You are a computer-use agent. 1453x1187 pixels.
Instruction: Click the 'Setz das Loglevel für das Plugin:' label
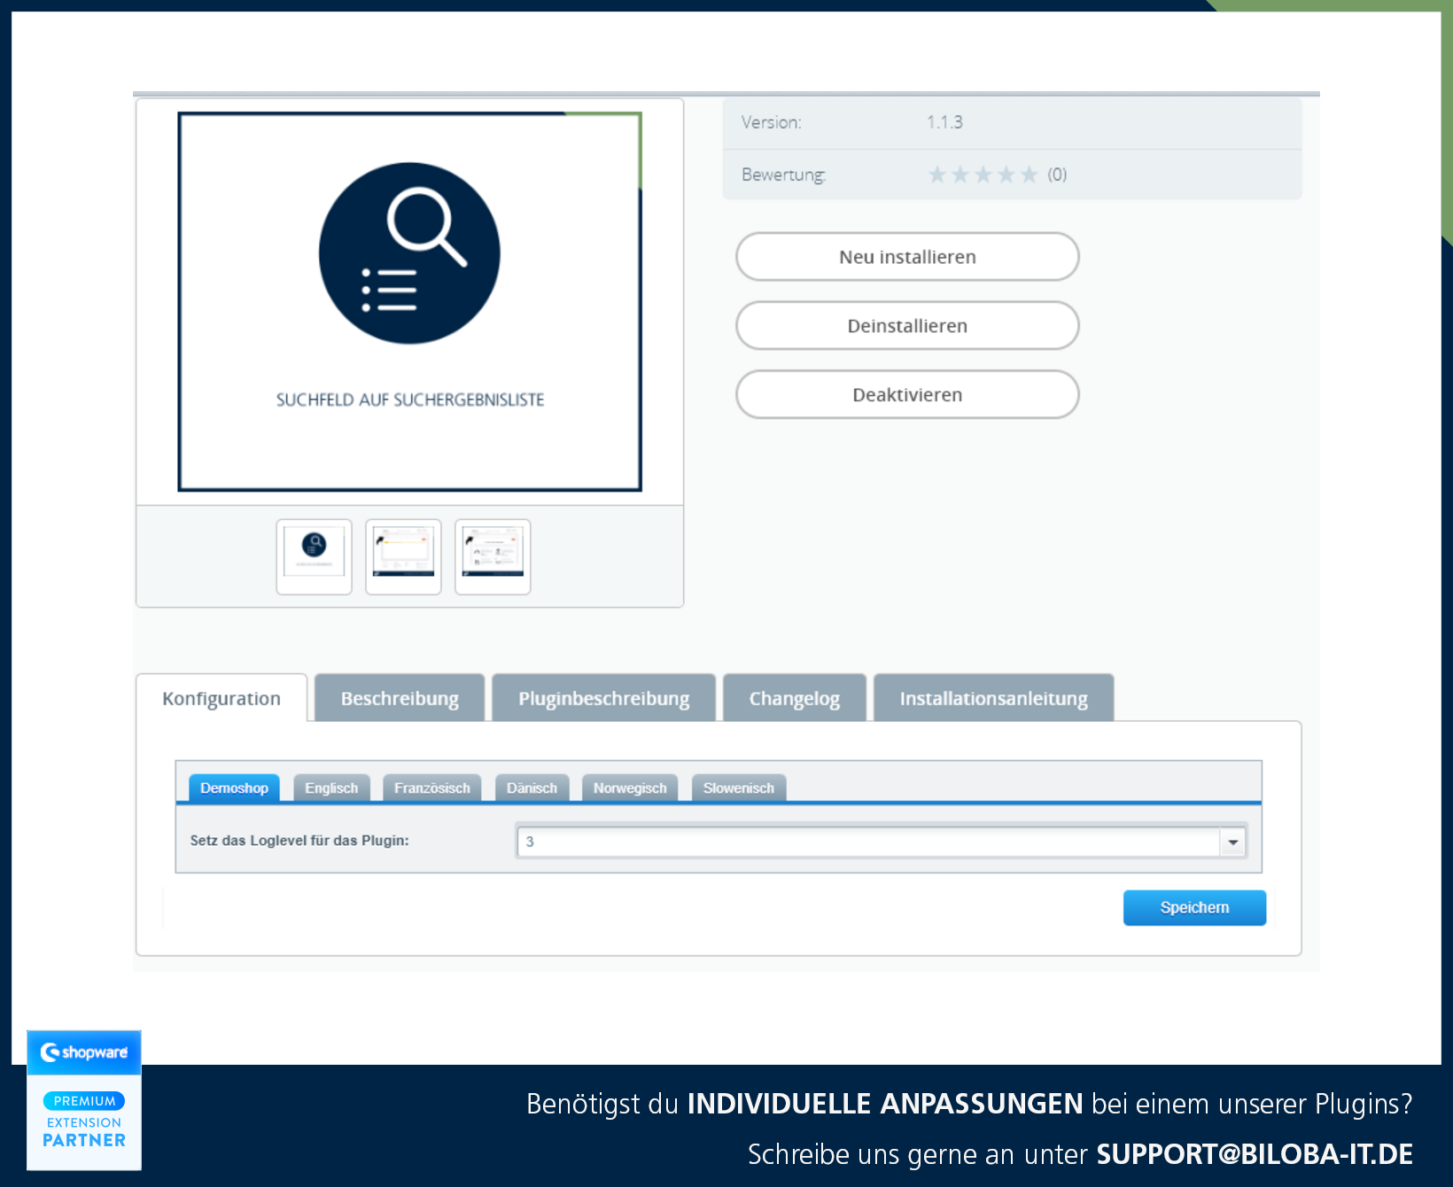tap(299, 841)
